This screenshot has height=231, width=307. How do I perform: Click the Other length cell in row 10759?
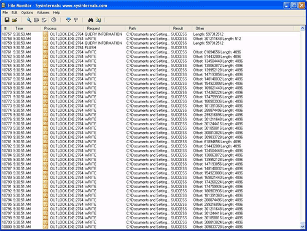coord(208,43)
